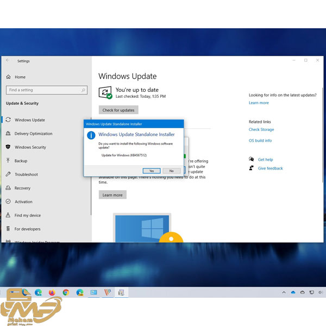Image resolution: width=326 pixels, height=326 pixels.
Task: Click the Activation checkmark-circle icon
Action: point(8,201)
